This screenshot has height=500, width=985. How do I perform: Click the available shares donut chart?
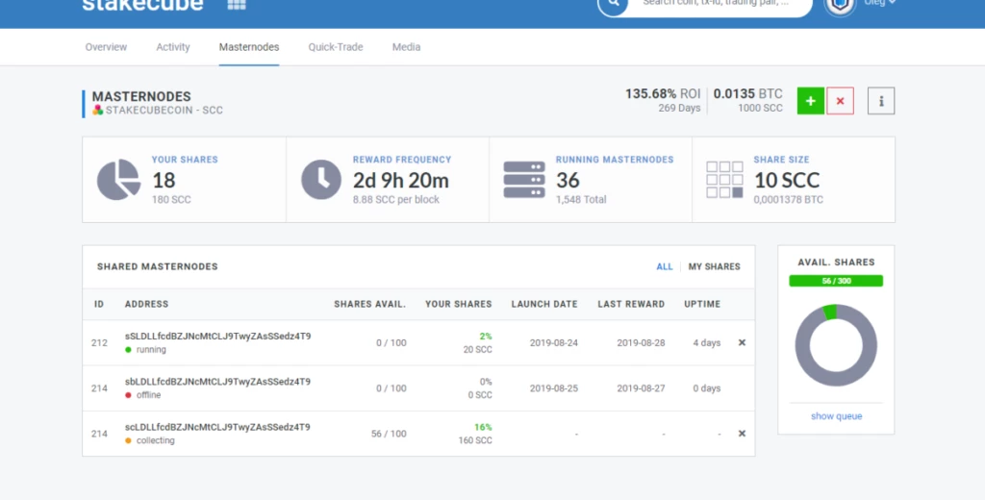pyautogui.click(x=836, y=345)
